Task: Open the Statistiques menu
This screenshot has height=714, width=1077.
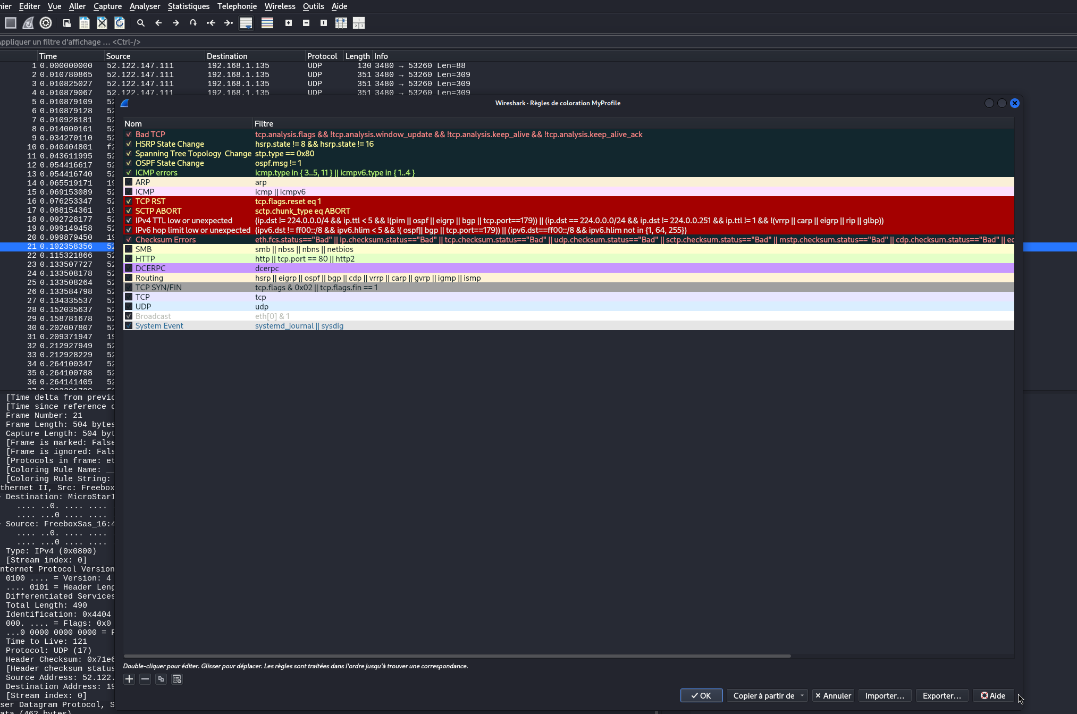Action: pos(189,6)
